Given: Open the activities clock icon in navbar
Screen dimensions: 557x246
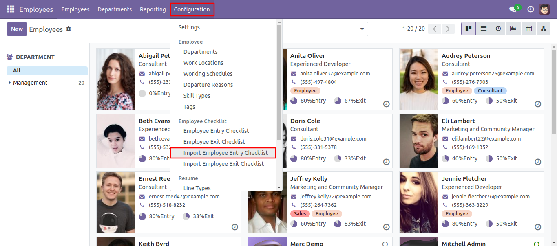Looking at the screenshot, I should coord(530,9).
